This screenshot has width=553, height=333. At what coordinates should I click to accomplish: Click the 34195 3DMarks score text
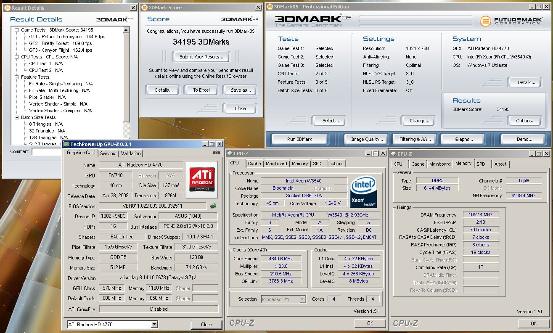(201, 42)
